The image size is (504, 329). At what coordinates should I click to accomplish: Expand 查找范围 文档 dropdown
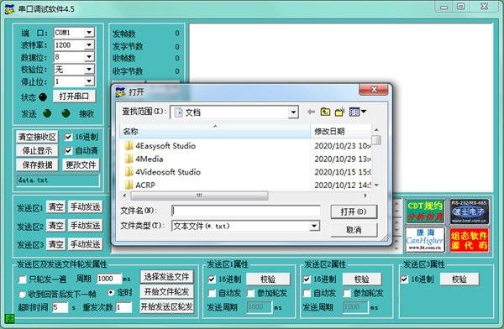point(293,112)
